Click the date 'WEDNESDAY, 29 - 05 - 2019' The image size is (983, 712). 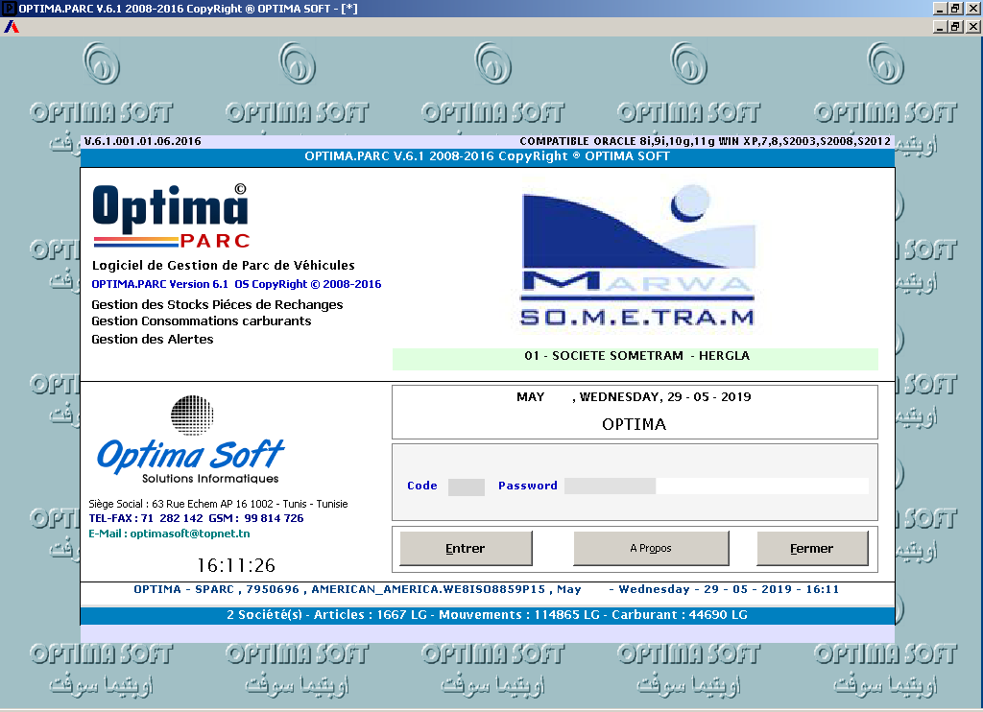point(665,396)
